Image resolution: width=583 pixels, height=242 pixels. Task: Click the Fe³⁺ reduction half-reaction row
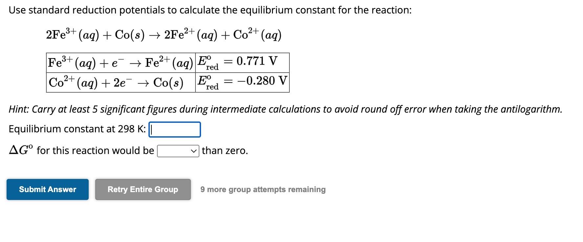(x=120, y=62)
